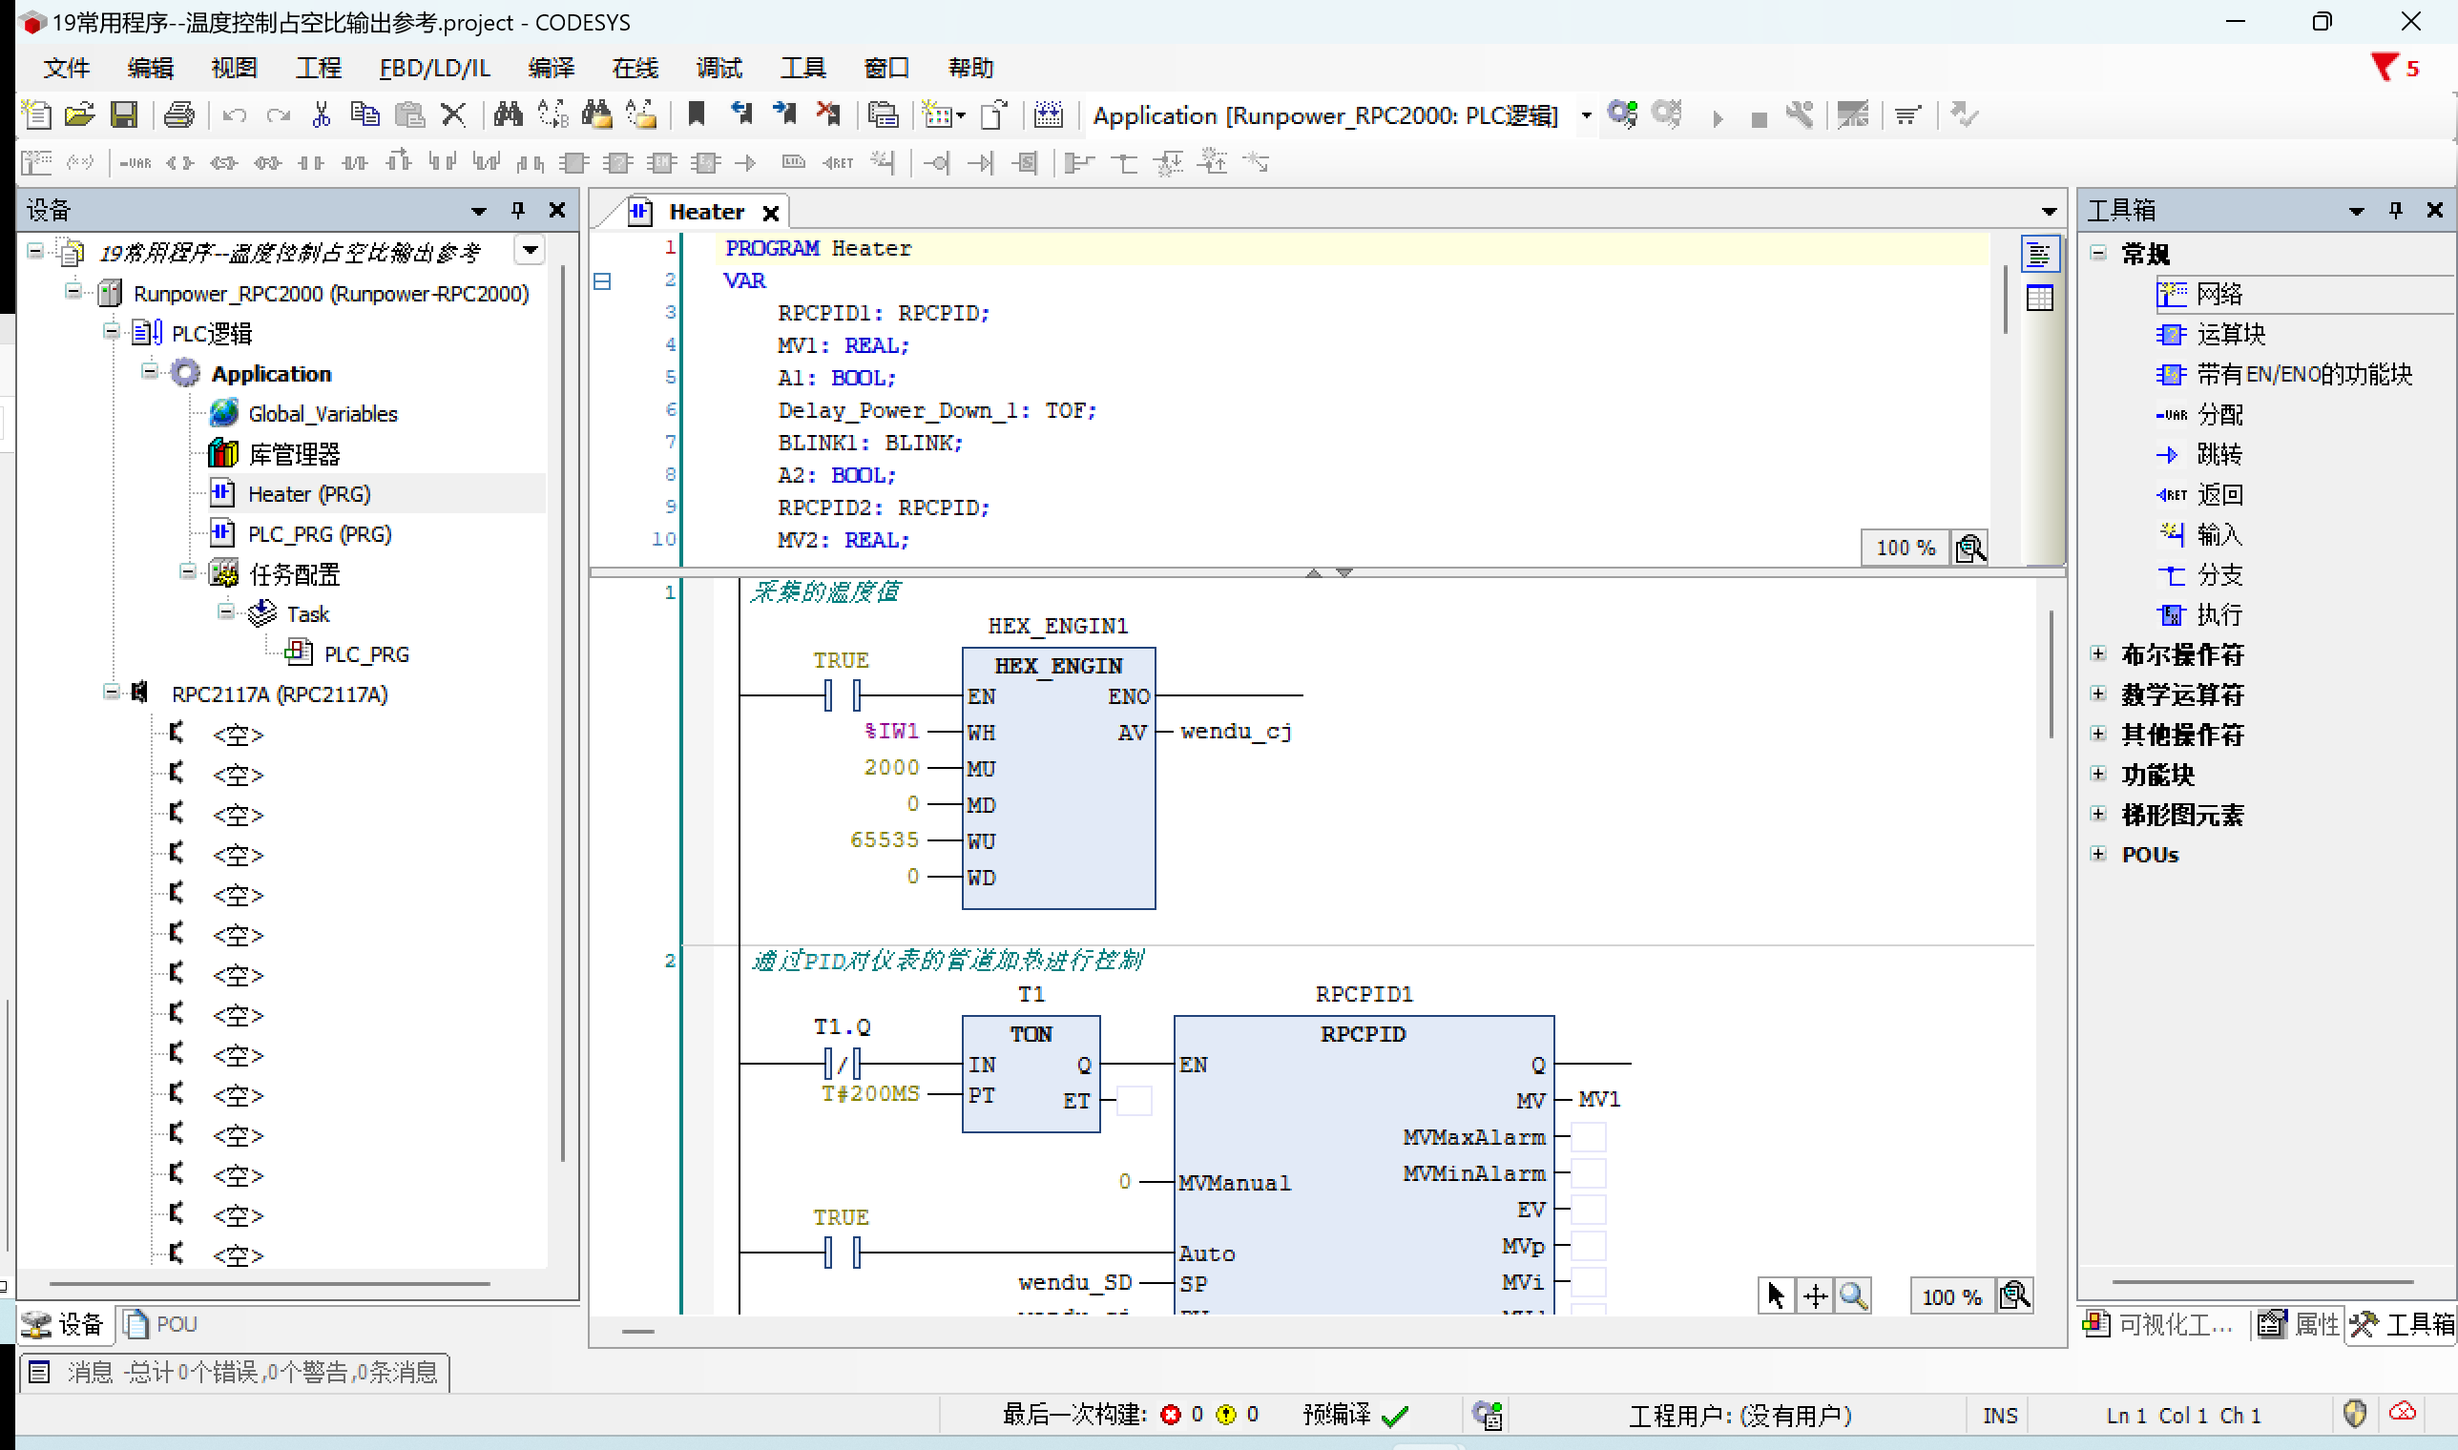The image size is (2458, 1450).
Task: Insert contact icon in FBD/LD toolbar
Action: 311,163
